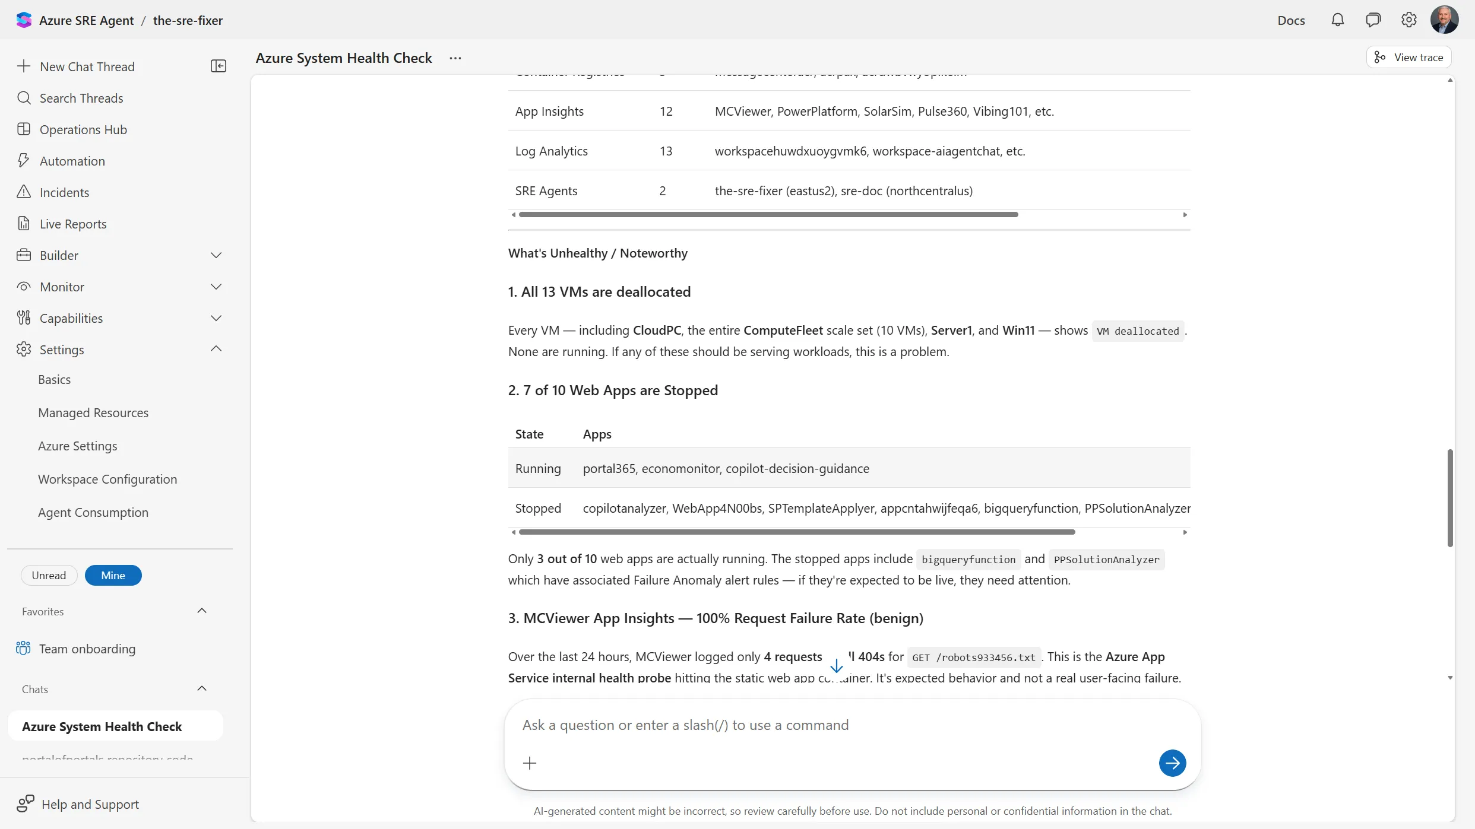Collapse the Favorites section chevron
This screenshot has width=1475, height=829.
(202, 611)
